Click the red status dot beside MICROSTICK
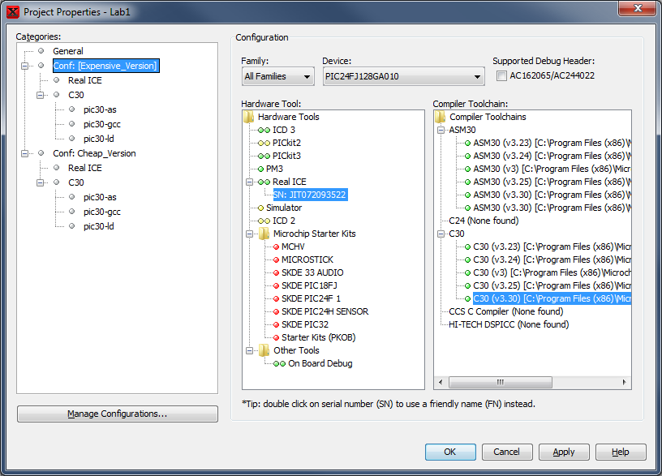The width and height of the screenshot is (662, 476). point(276,259)
